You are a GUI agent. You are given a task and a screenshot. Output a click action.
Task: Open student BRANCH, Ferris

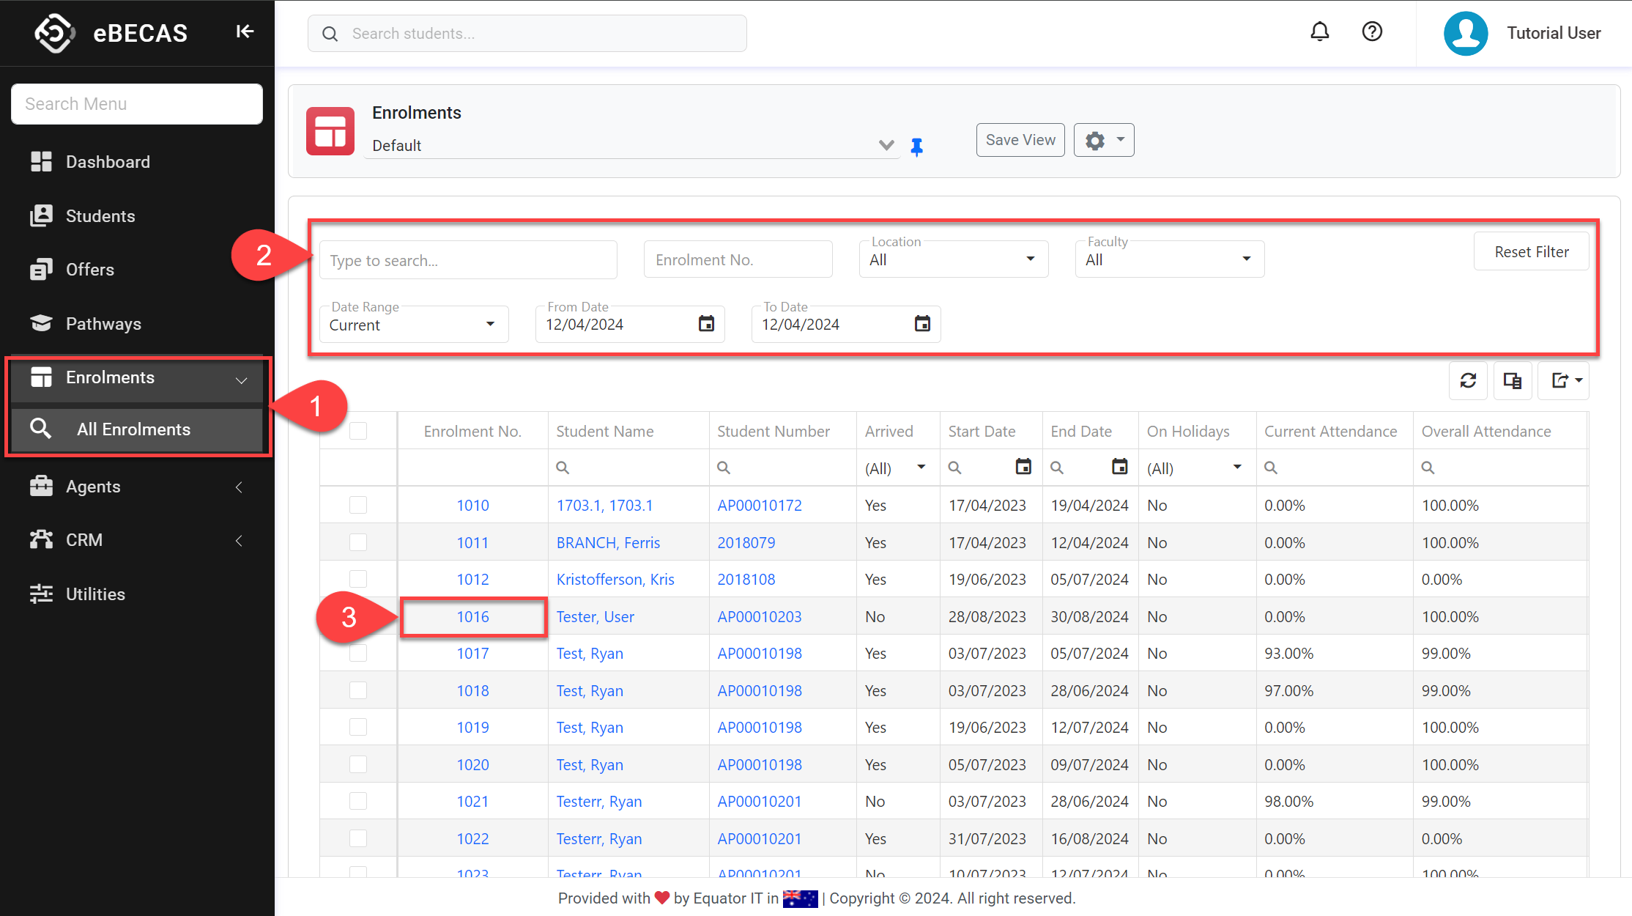point(608,543)
